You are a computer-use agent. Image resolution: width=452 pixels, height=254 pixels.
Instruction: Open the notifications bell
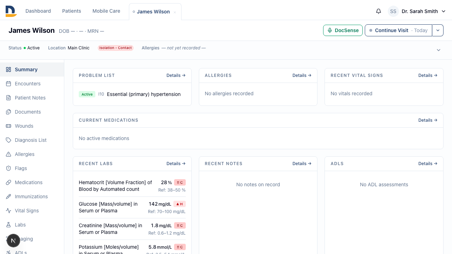379,11
